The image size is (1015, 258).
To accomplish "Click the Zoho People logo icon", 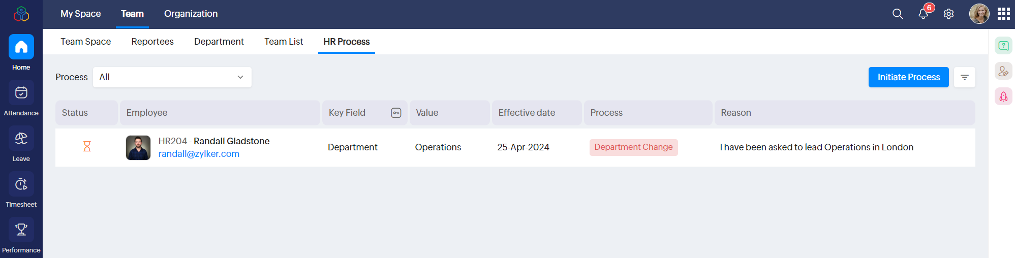I will coord(21,14).
